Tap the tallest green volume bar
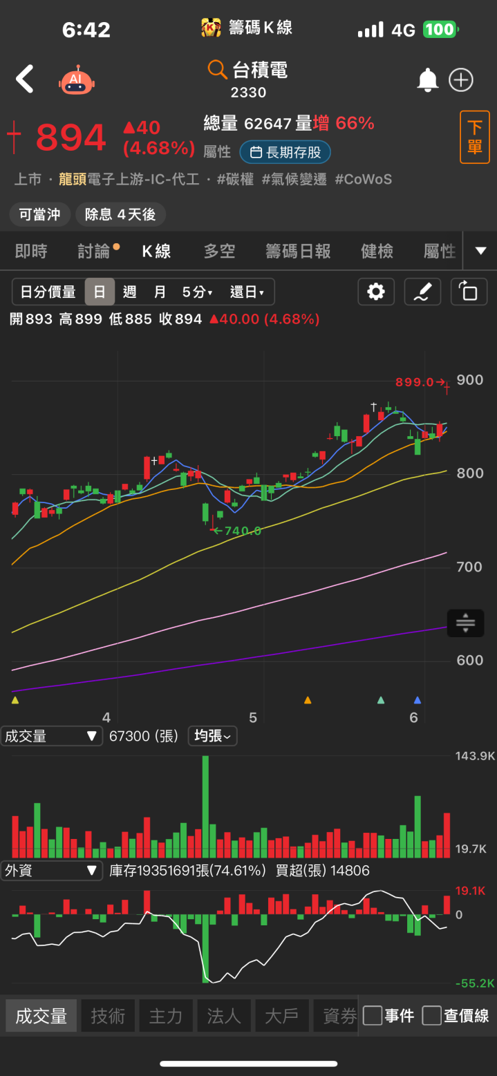 pos(206,806)
